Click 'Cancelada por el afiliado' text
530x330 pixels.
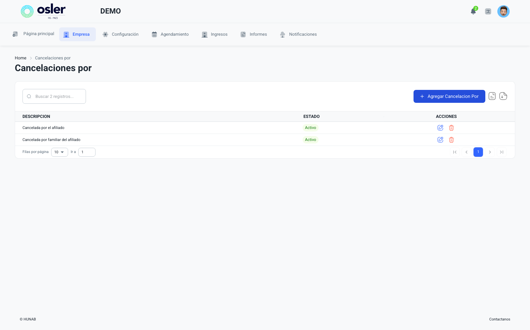43,128
